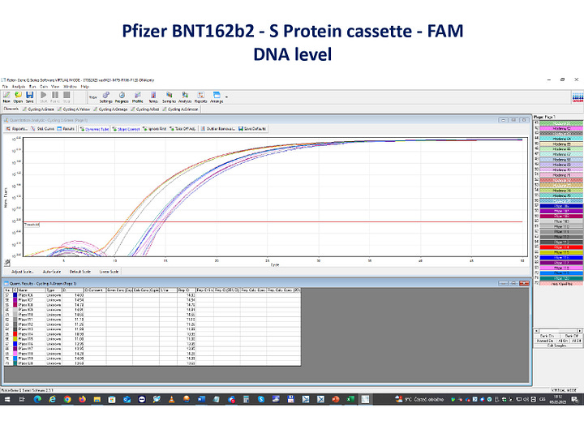This screenshot has height=438, width=584.
Task: Open the Settings toolbar icon
Action: pos(105,97)
